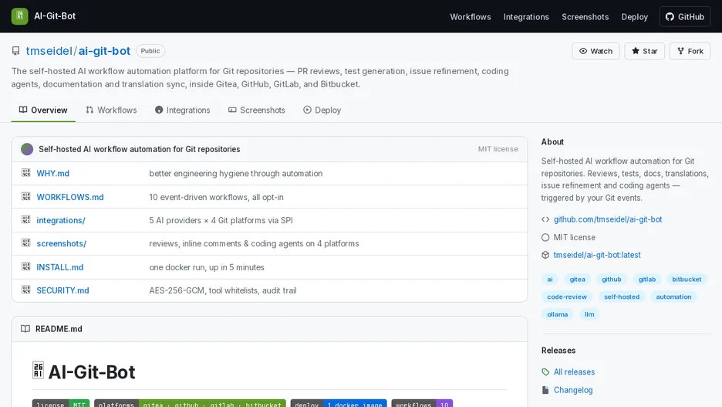Click the tag icon beside All releases
Screen dimensions: 722x407
[x=545, y=372]
